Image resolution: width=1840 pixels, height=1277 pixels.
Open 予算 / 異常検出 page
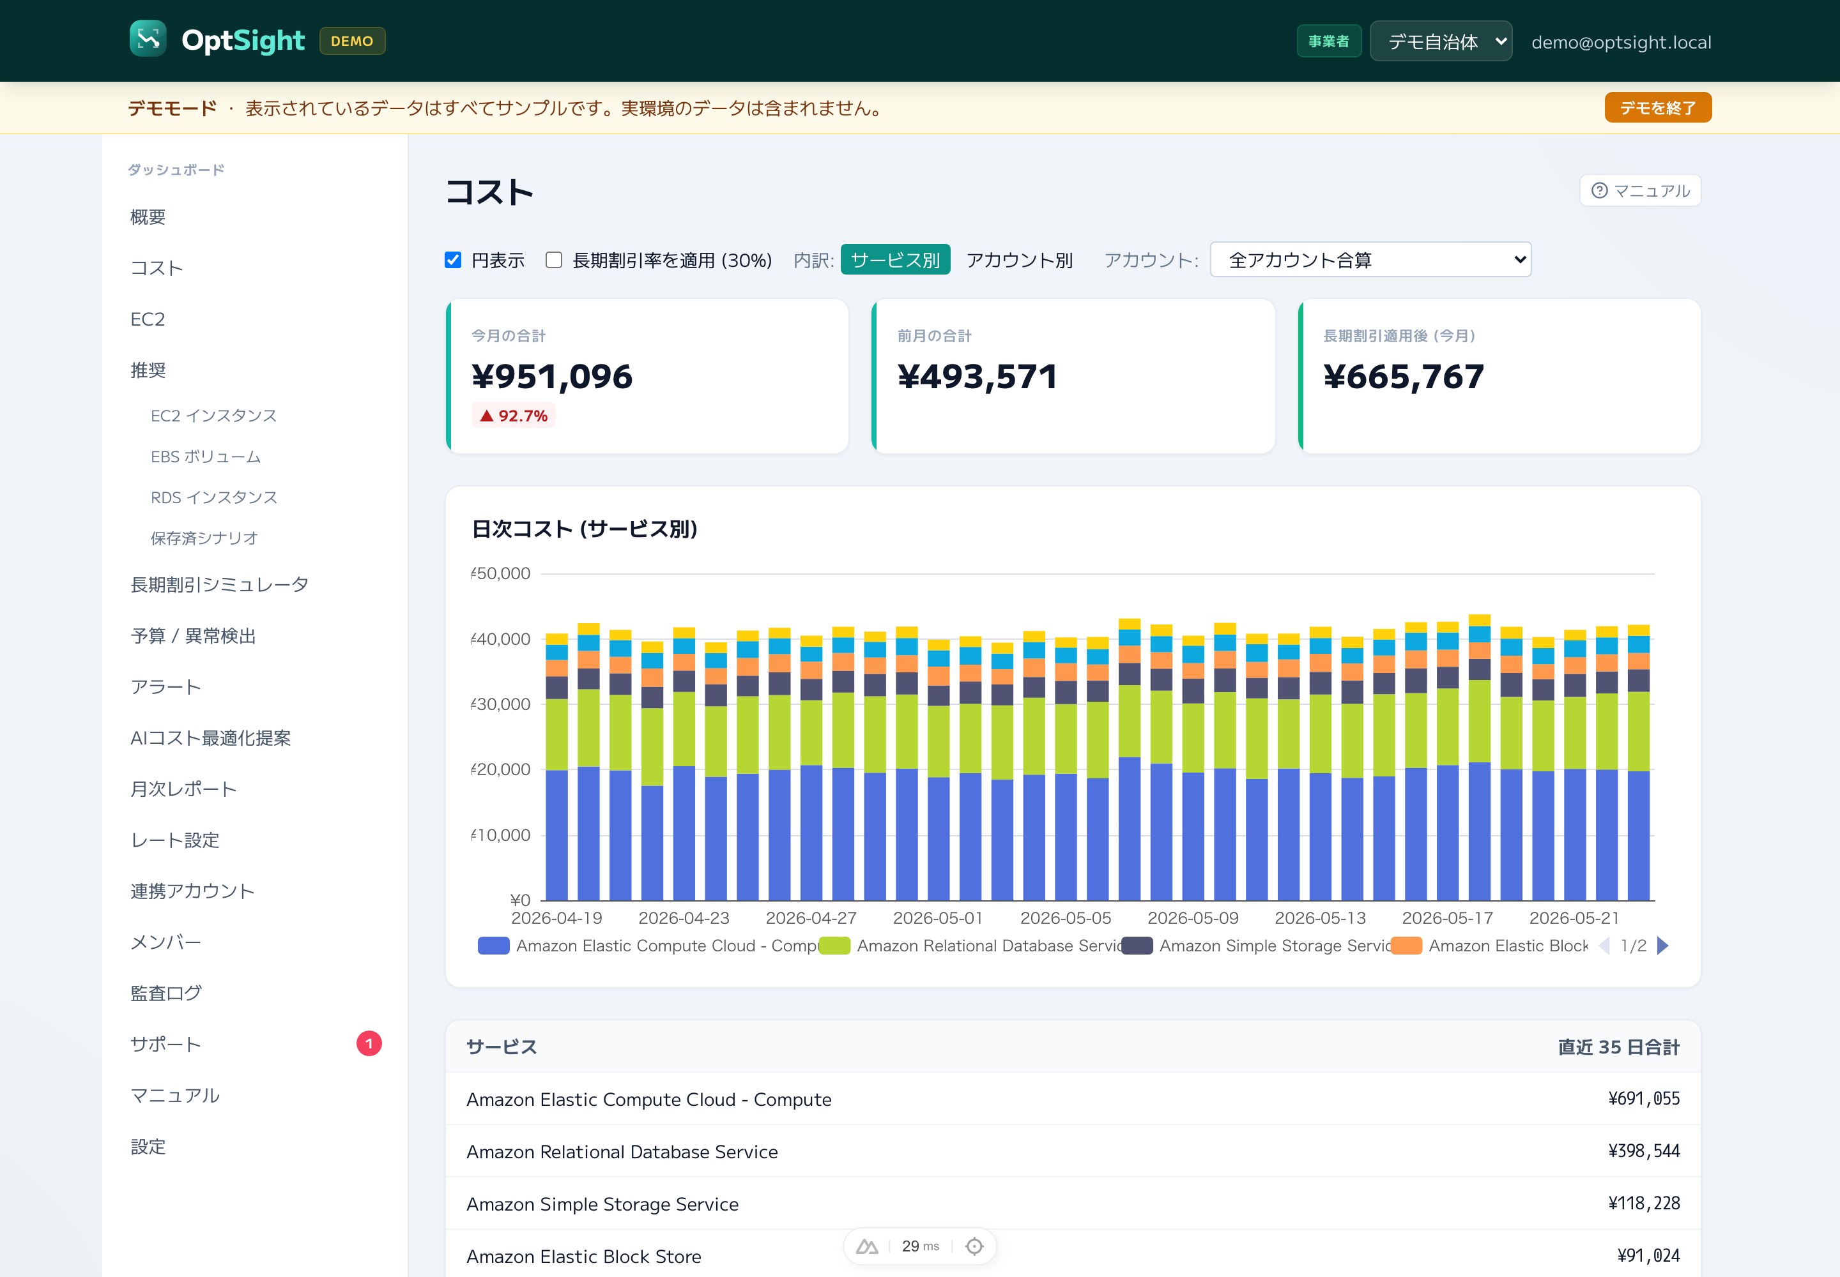click(x=193, y=635)
